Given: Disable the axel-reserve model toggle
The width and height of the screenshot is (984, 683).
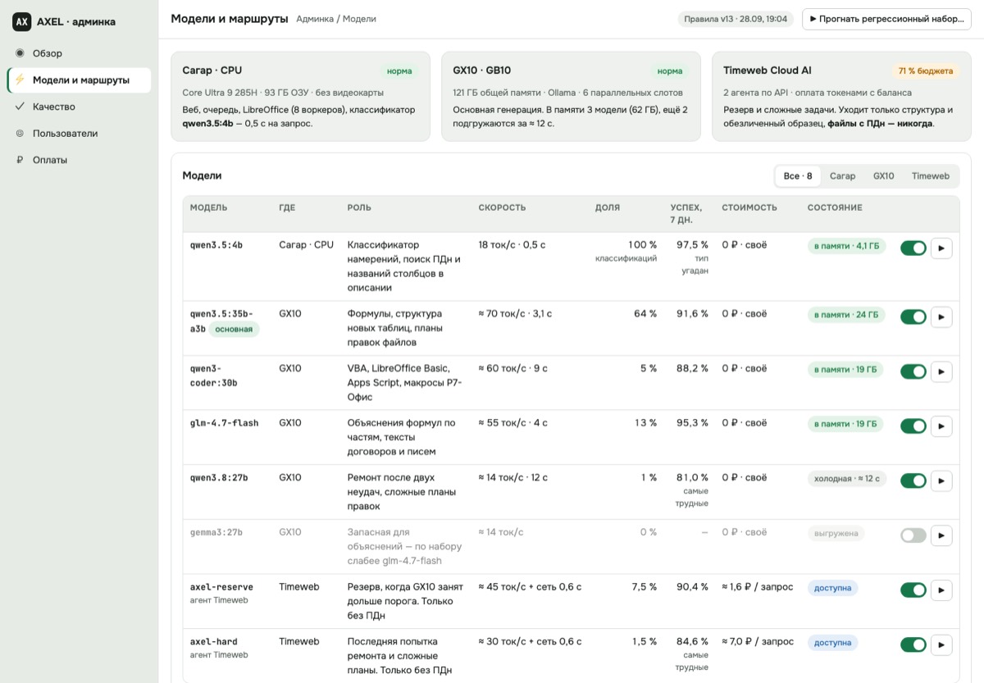Looking at the screenshot, I should pos(913,590).
